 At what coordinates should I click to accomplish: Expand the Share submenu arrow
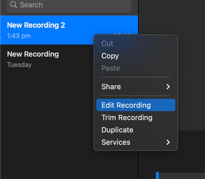click(168, 87)
